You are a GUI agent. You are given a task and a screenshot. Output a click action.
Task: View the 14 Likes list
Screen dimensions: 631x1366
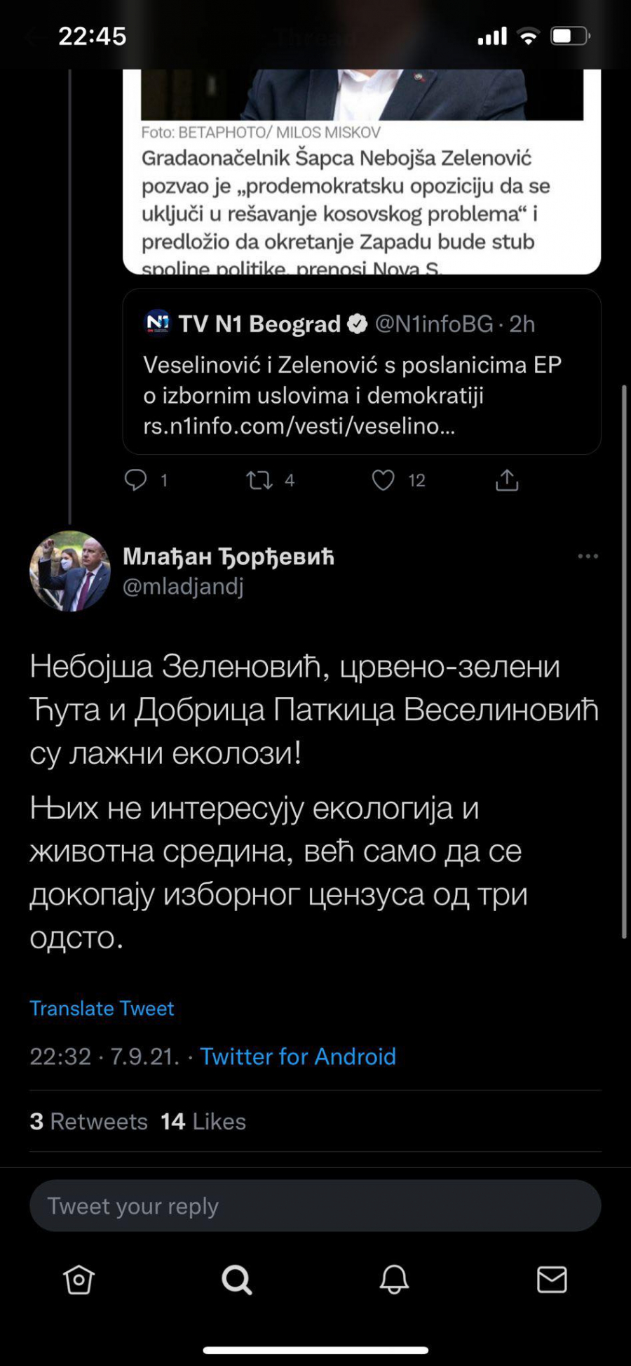(x=203, y=1121)
